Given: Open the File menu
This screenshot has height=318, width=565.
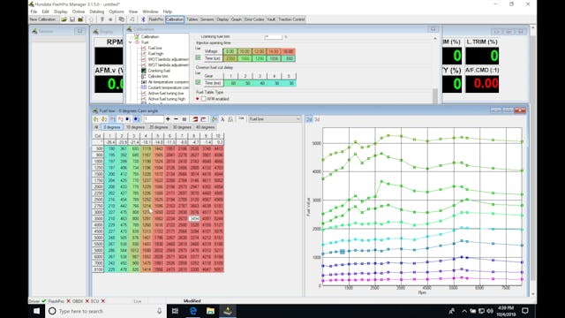Looking at the screenshot, I should coord(34,11).
